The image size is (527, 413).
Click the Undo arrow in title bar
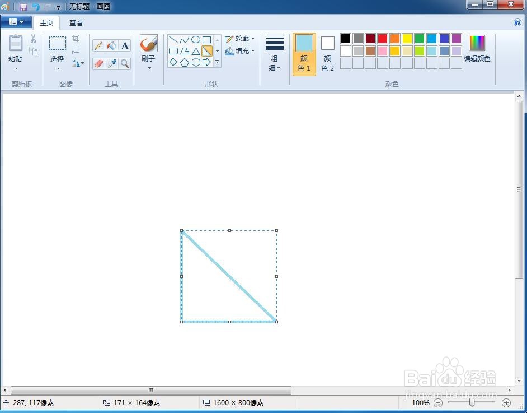coord(36,7)
